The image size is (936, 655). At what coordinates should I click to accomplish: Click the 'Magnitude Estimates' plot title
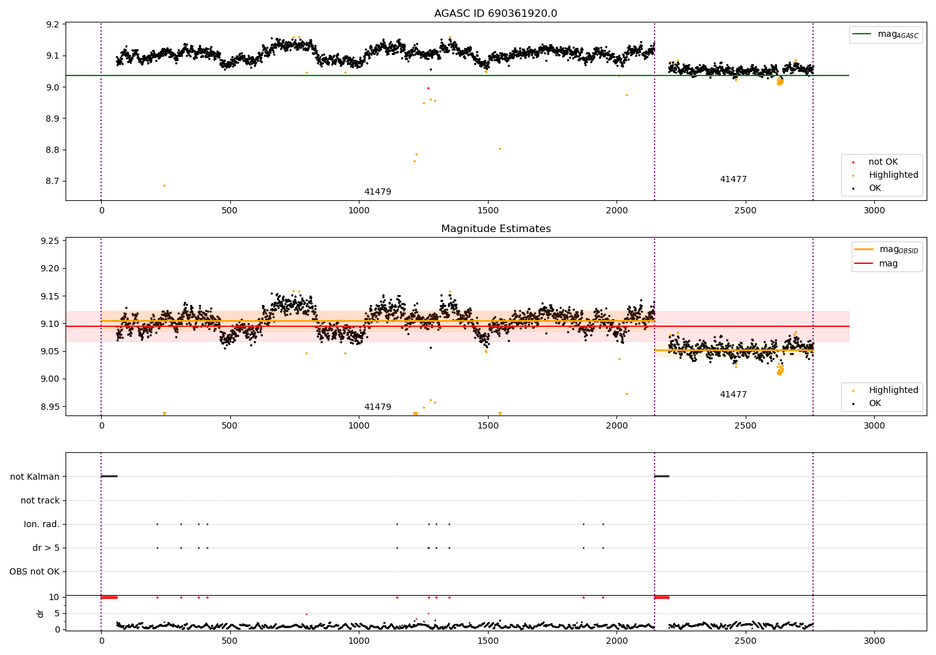[x=495, y=229]
